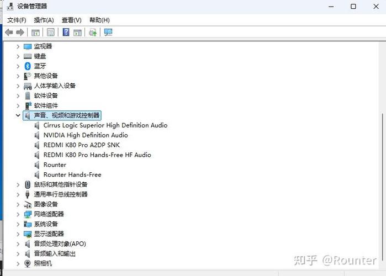Screen dimensions: 386x276
Task: Click the 软件组件 icon
Action: tap(28, 105)
